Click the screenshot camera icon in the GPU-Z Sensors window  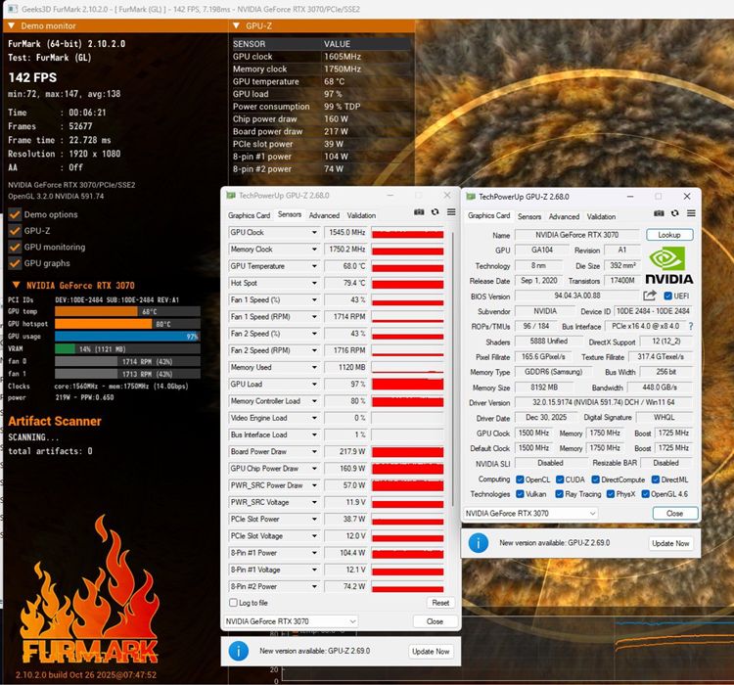(x=419, y=212)
